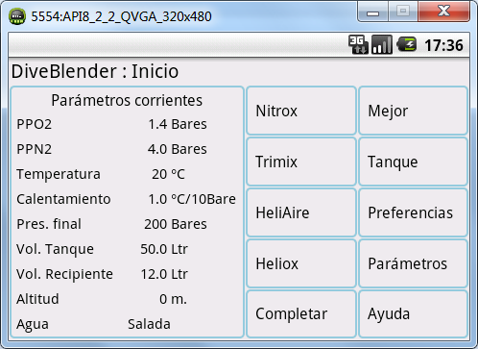Click the 17:36 clock in status bar
This screenshot has height=349, width=478.
(x=443, y=45)
